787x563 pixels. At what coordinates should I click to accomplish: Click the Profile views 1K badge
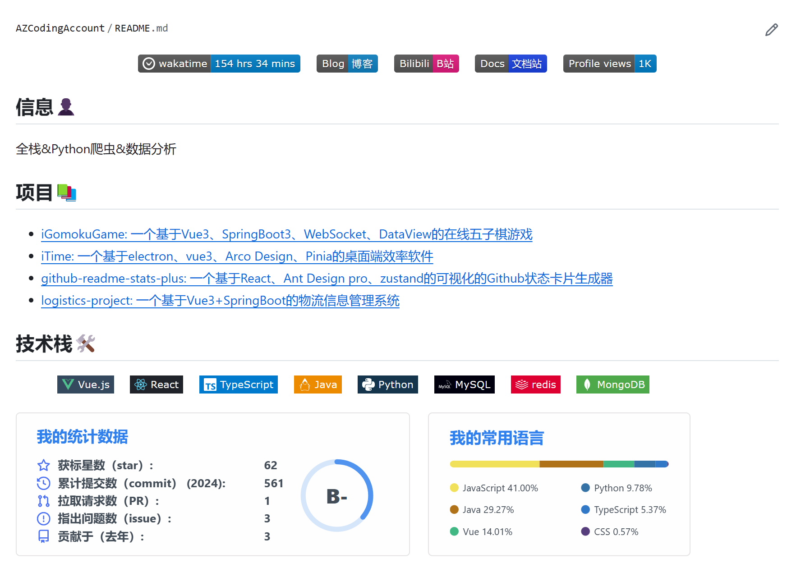point(610,64)
